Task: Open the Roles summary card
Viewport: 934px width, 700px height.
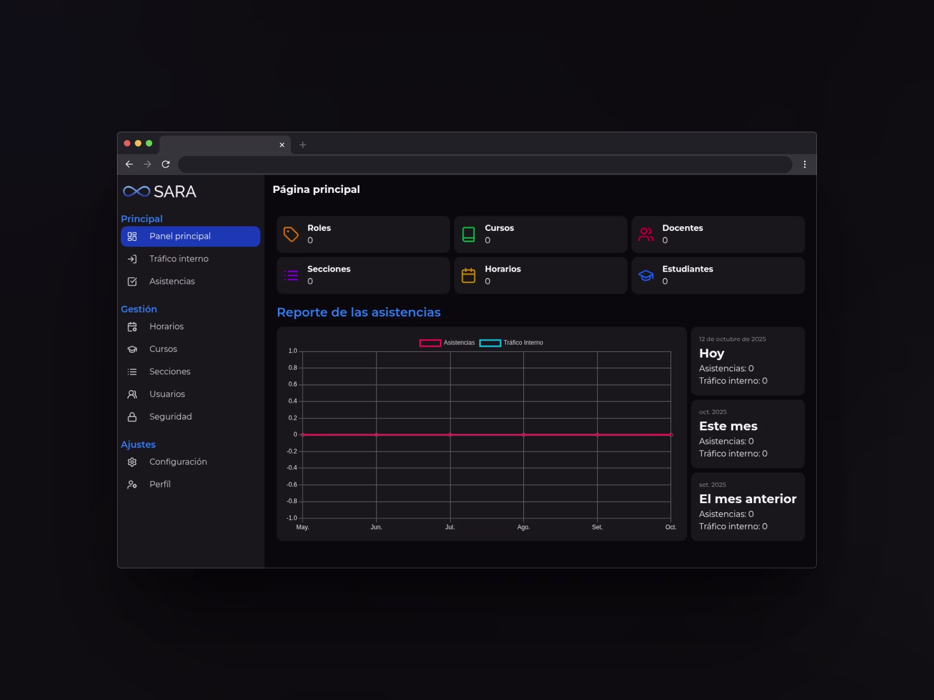Action: [363, 234]
